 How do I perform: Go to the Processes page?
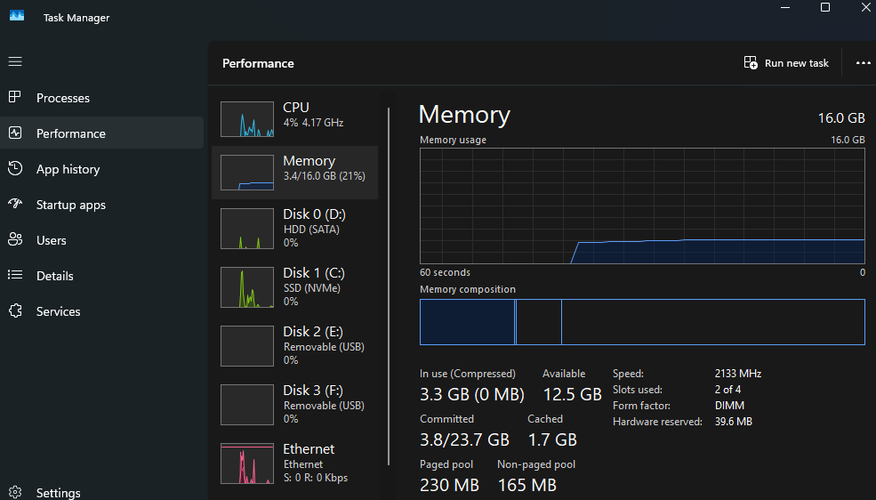point(101,98)
